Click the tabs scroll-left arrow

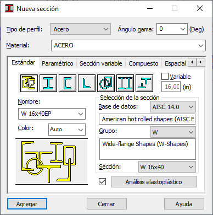tap(192, 62)
